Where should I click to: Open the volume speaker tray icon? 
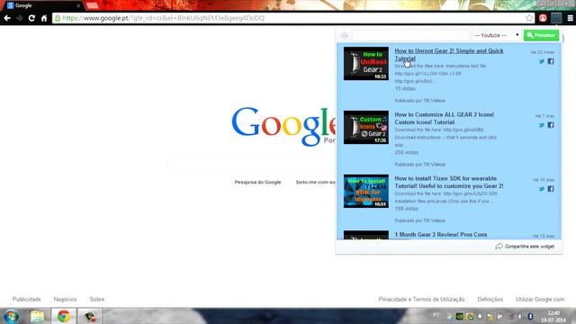(520, 316)
